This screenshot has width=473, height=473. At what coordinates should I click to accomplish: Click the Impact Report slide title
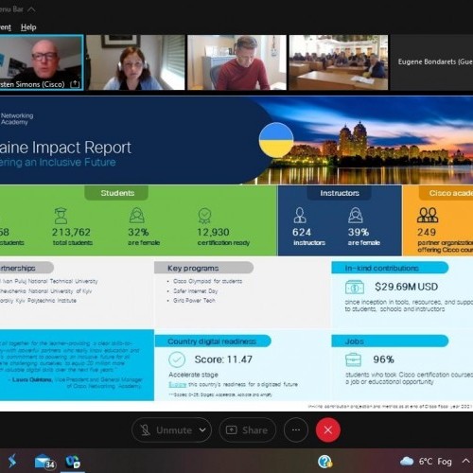(x=65, y=148)
